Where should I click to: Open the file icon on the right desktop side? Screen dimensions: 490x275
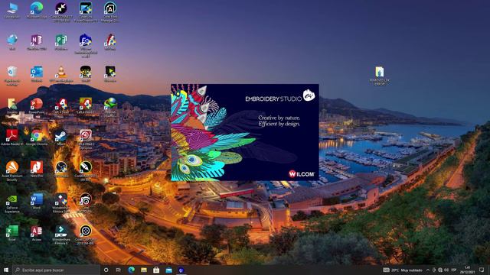[380, 76]
